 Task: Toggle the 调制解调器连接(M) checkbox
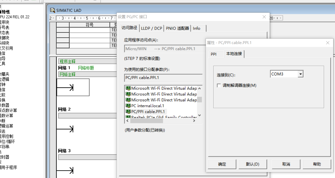pos(219,86)
